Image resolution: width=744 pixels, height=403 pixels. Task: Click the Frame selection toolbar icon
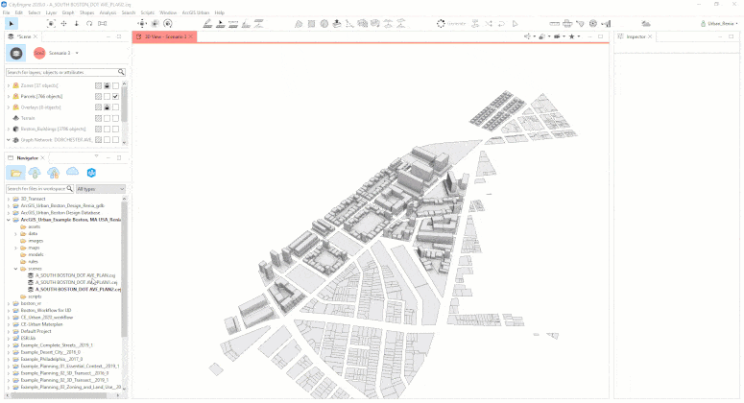51,23
